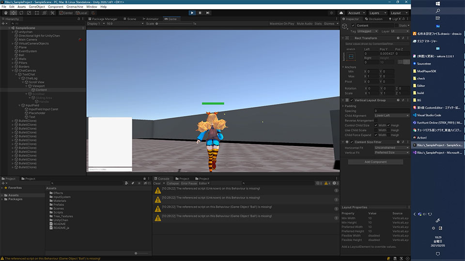Toggle hidden packages visibility icon

(147, 183)
